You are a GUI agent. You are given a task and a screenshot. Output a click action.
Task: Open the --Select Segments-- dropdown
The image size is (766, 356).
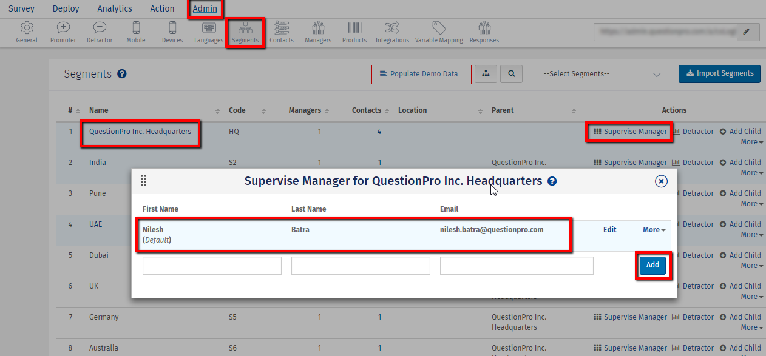(x=602, y=74)
